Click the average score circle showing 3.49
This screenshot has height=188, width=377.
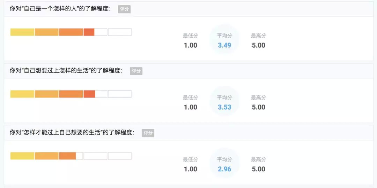tap(224, 40)
